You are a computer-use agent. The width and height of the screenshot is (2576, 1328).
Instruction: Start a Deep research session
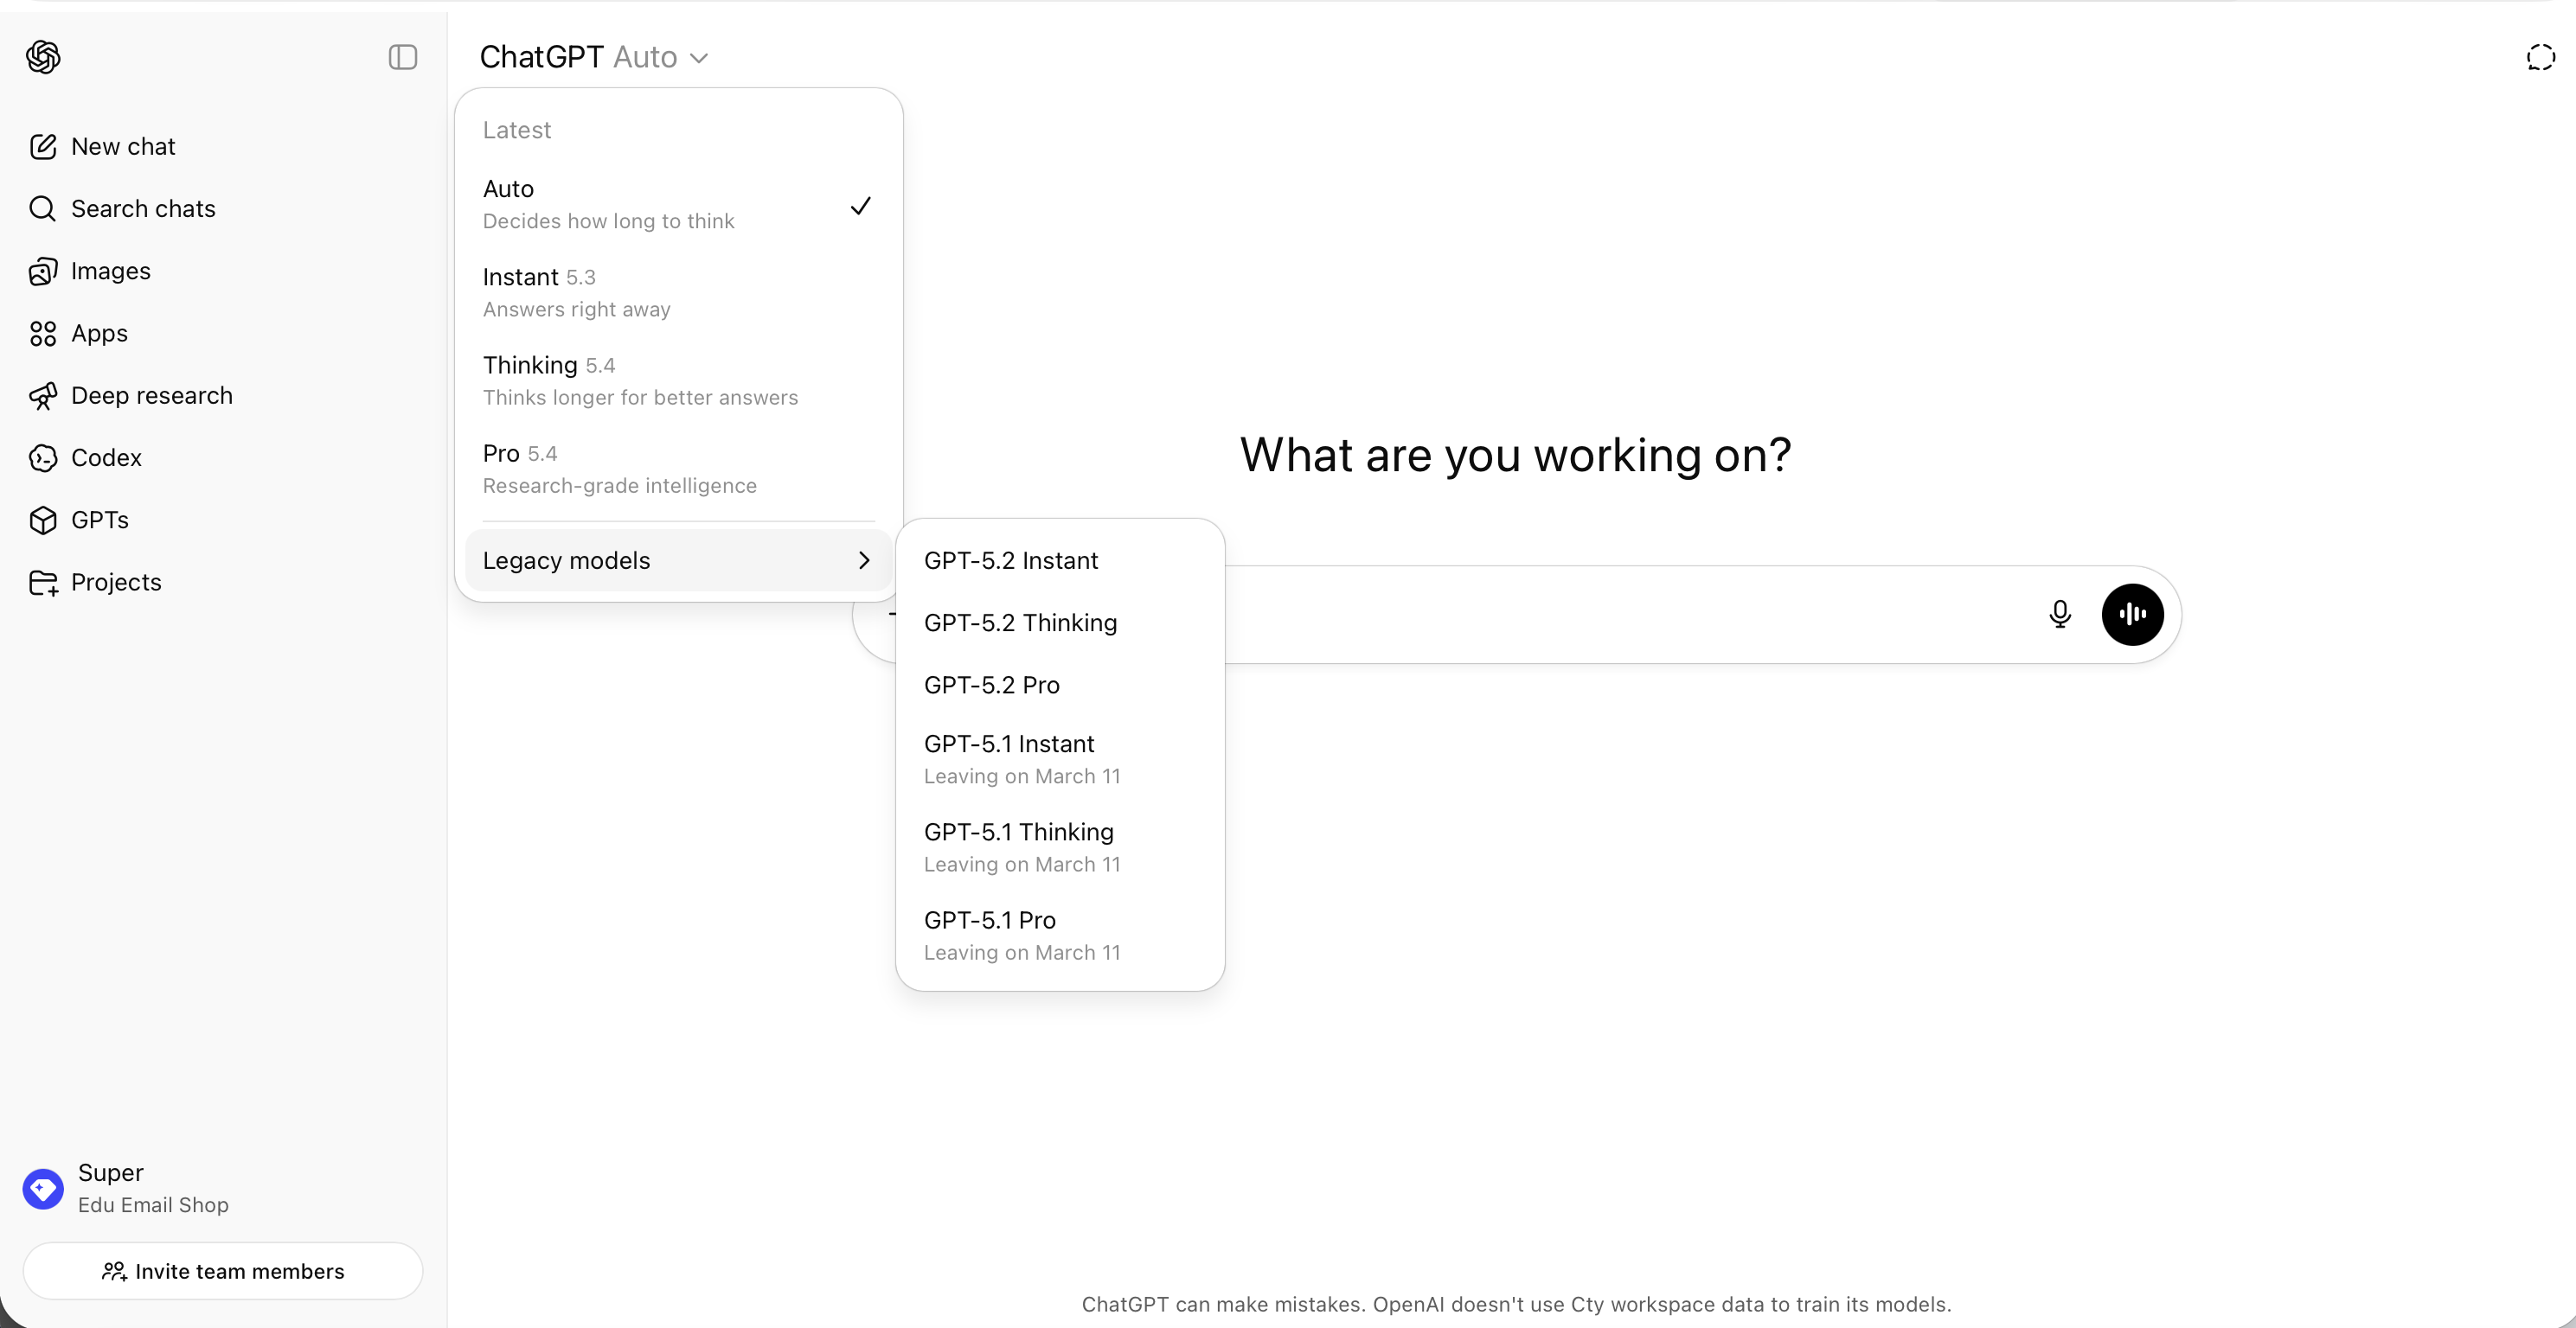coord(152,395)
